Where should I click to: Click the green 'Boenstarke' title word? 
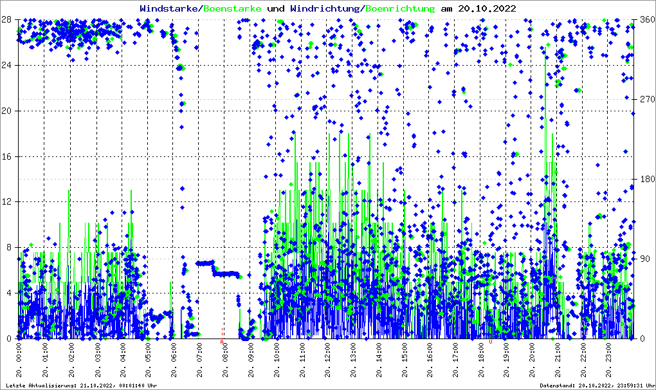tap(232, 8)
